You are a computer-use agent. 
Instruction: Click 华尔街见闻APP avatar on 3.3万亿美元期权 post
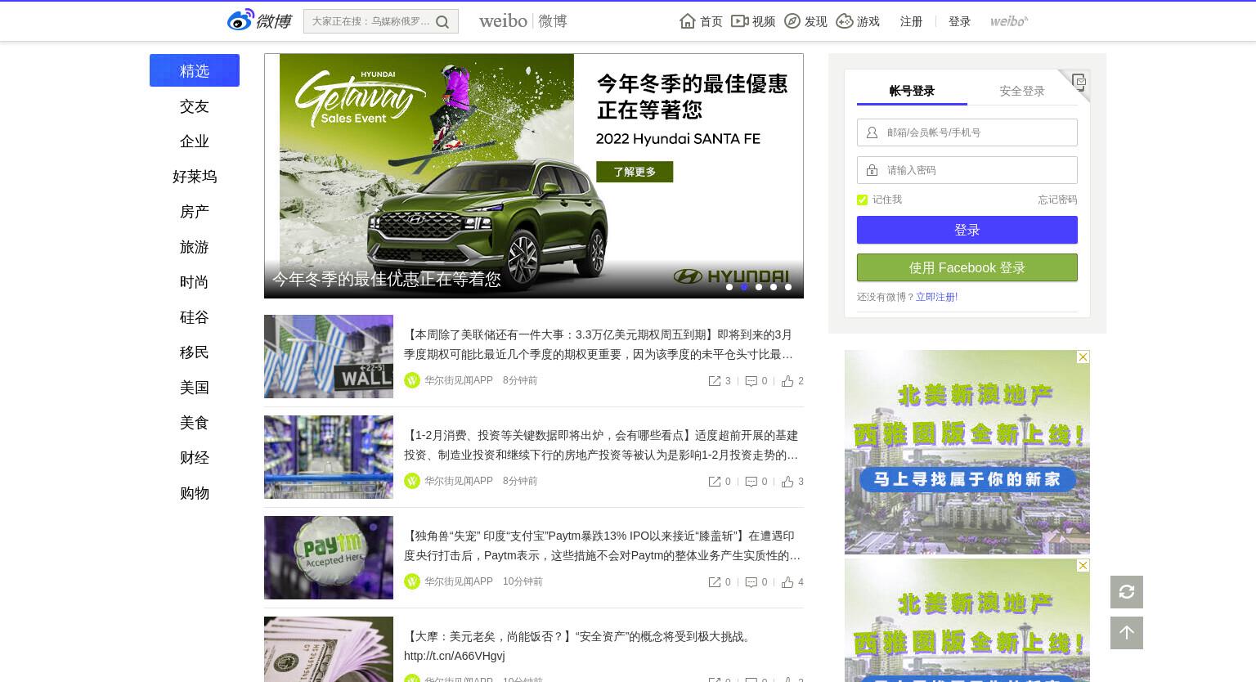pyautogui.click(x=412, y=380)
